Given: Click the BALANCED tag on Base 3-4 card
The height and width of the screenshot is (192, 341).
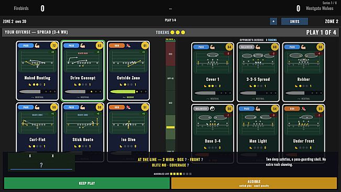Looking at the screenshot, I should coord(201,109).
